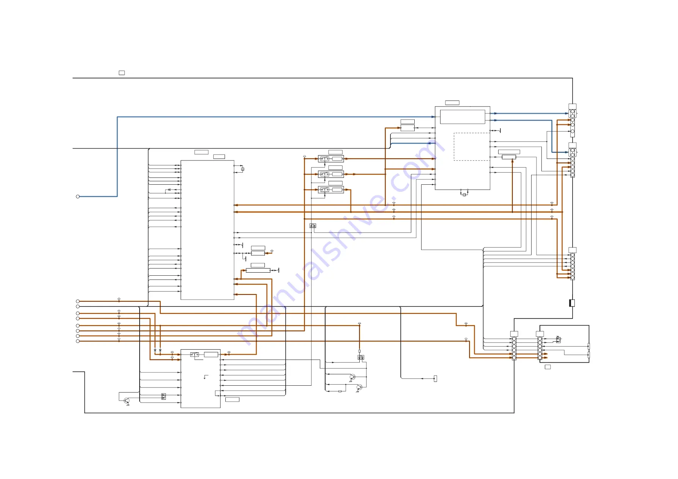This screenshot has height=479, width=678.
Task: Click the dashed rectangle inside the top-right IC
Action: (x=472, y=146)
